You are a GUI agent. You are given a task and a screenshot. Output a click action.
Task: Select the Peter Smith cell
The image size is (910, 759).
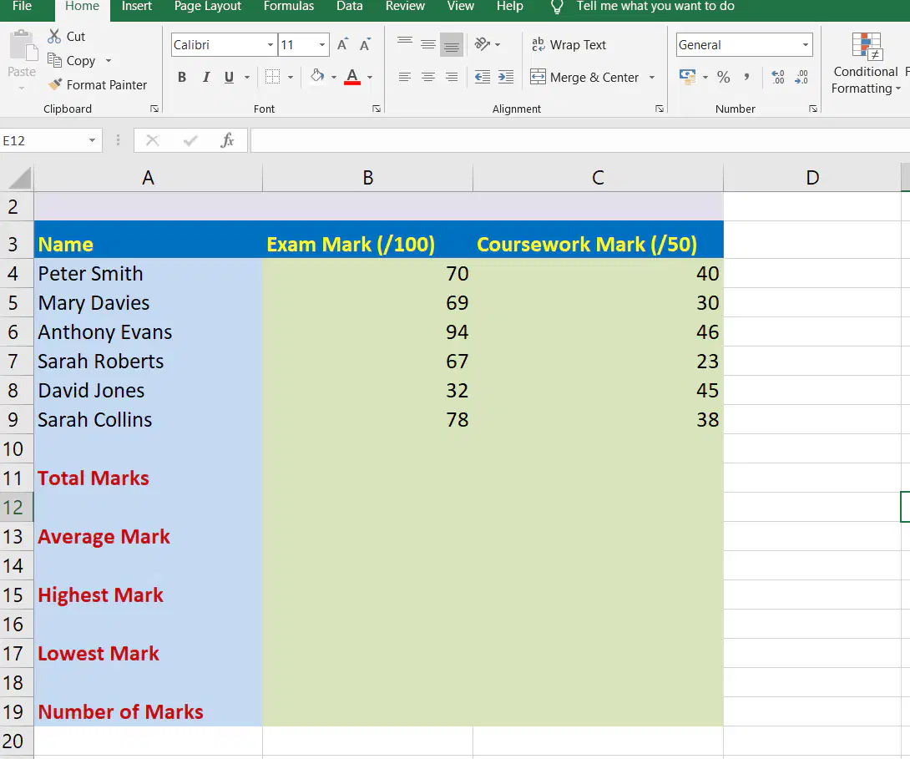148,273
